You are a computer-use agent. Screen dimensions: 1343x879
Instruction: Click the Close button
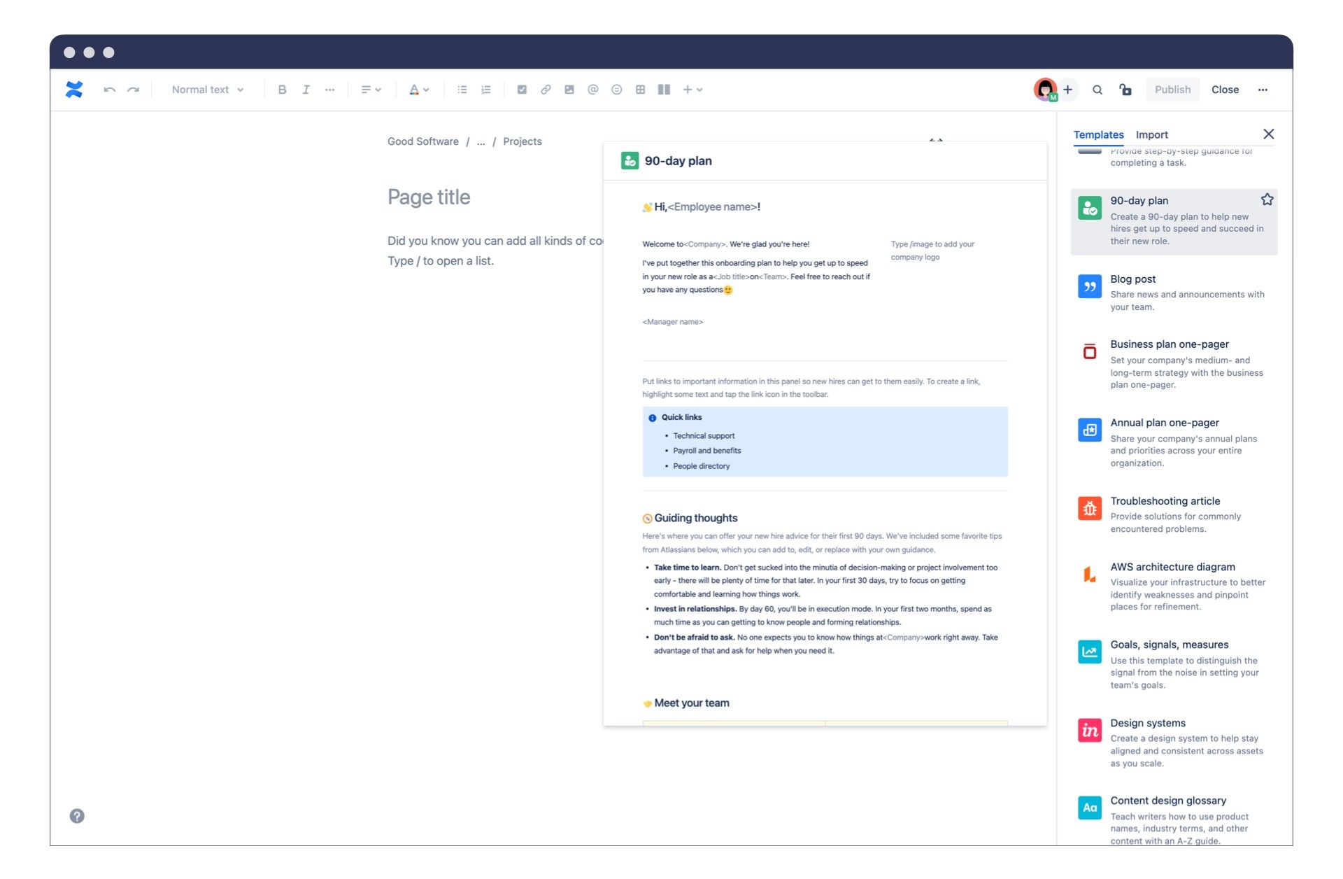coord(1225,90)
